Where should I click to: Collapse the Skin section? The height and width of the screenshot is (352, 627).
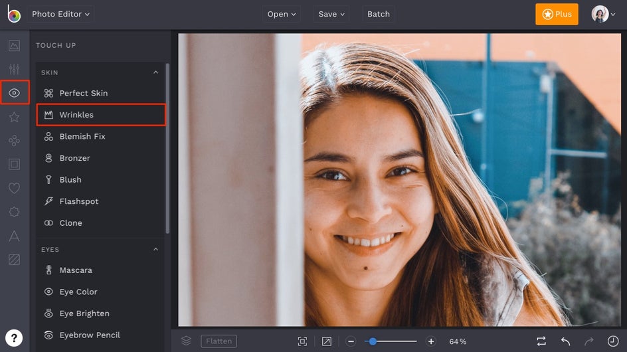156,72
